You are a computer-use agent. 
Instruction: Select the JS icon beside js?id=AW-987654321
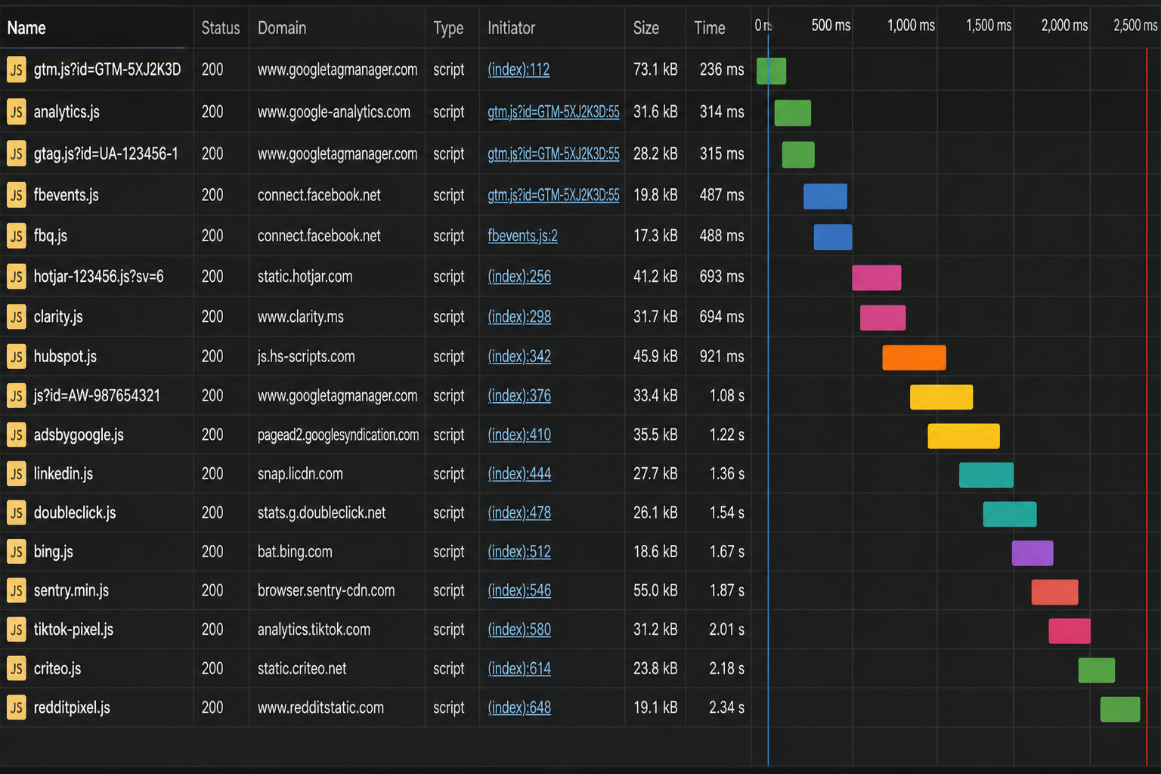tap(16, 396)
